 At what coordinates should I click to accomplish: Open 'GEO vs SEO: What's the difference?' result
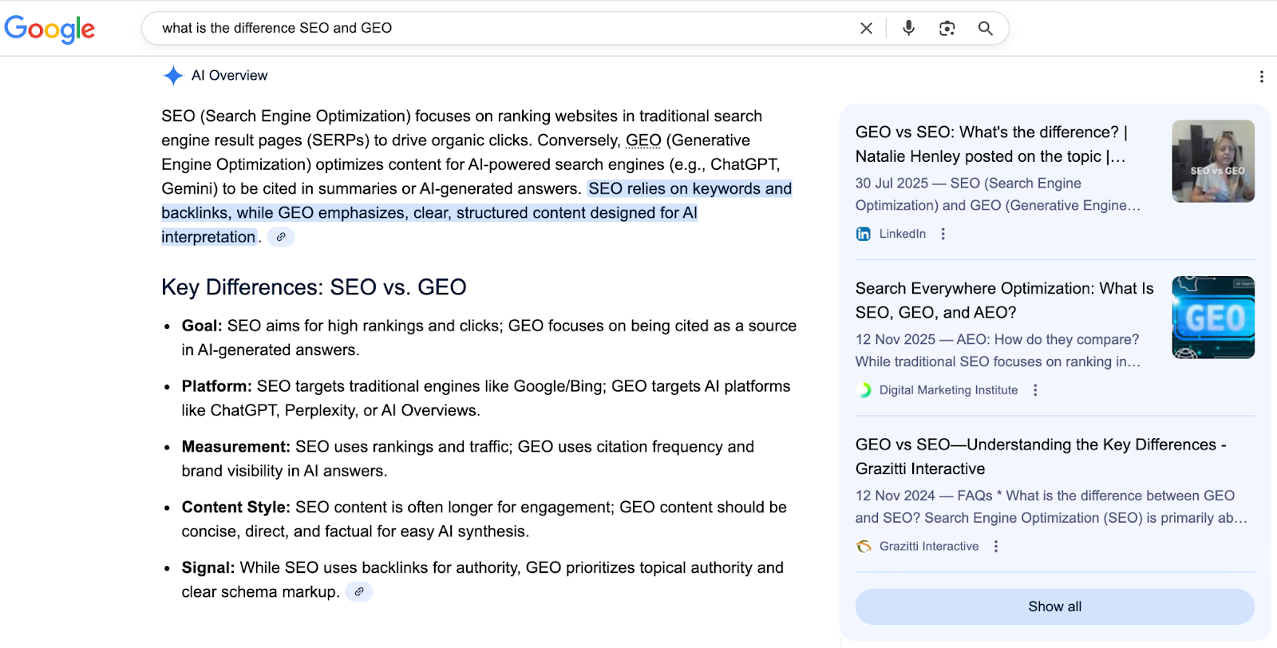(x=992, y=144)
